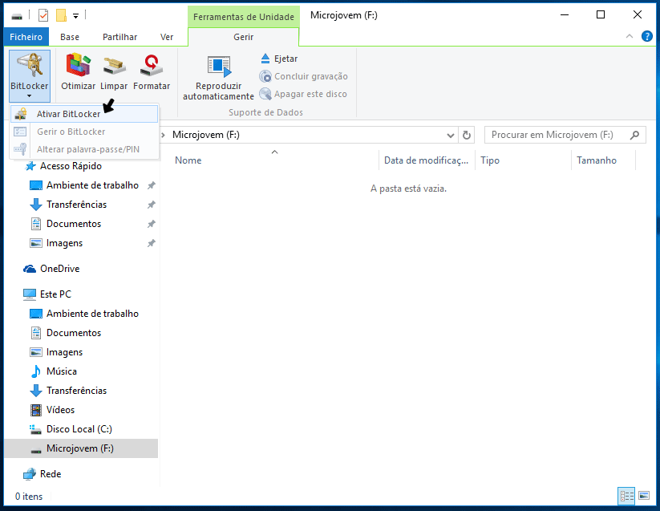Switch to the Base ribbon tab
This screenshot has height=511, width=660.
(x=70, y=37)
